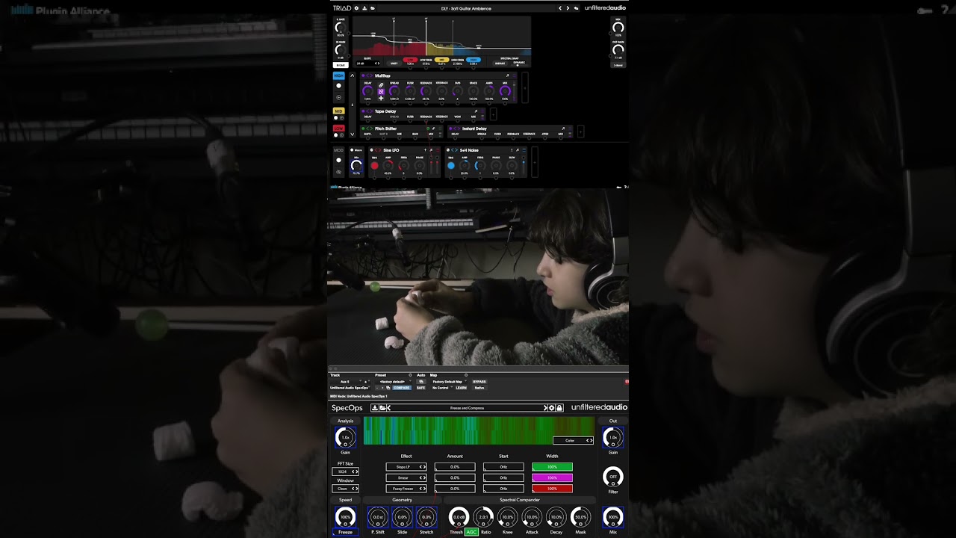Toggle the Freeze button
The width and height of the screenshot is (956, 538).
point(345,532)
